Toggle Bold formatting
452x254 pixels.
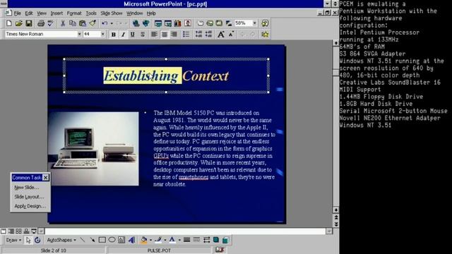[x=114, y=35]
